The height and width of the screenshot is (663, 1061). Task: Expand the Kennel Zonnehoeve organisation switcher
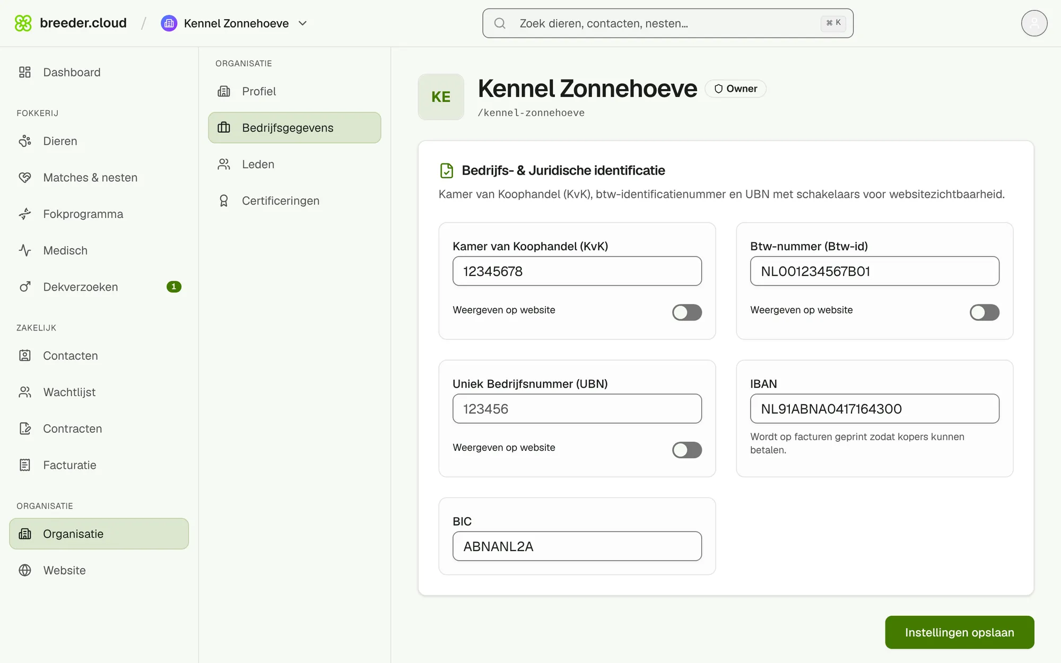234,23
